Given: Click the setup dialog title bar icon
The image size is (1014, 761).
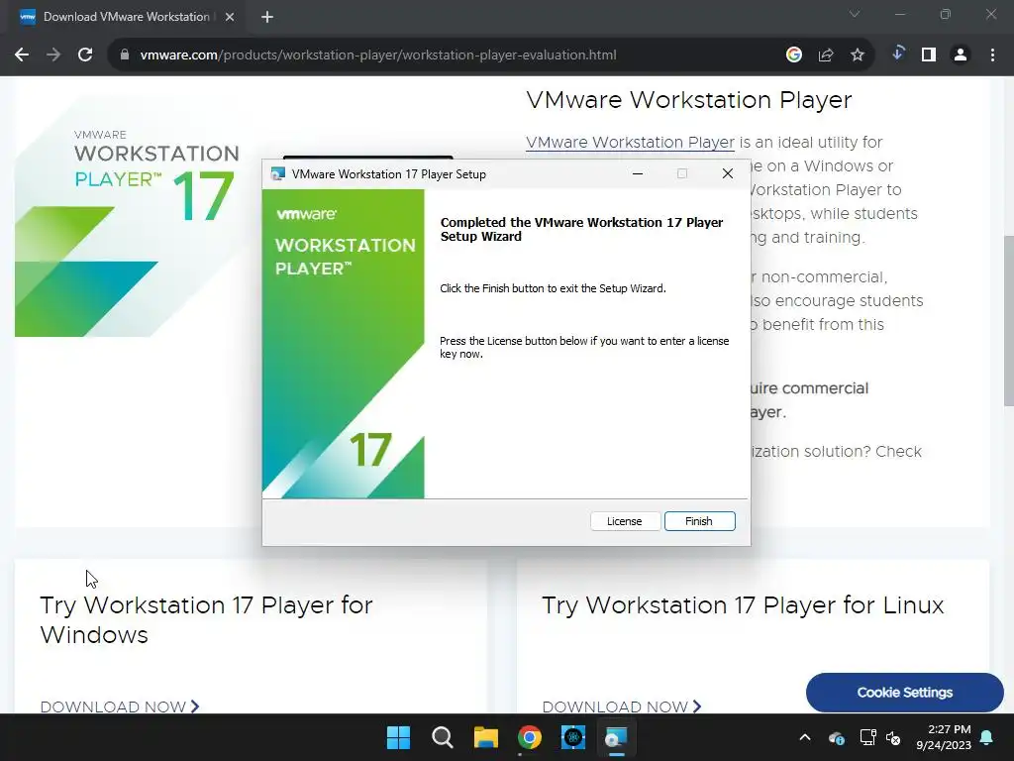Looking at the screenshot, I should coord(278,174).
